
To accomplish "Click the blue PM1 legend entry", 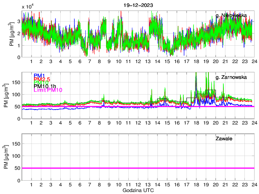I will 39,76.
